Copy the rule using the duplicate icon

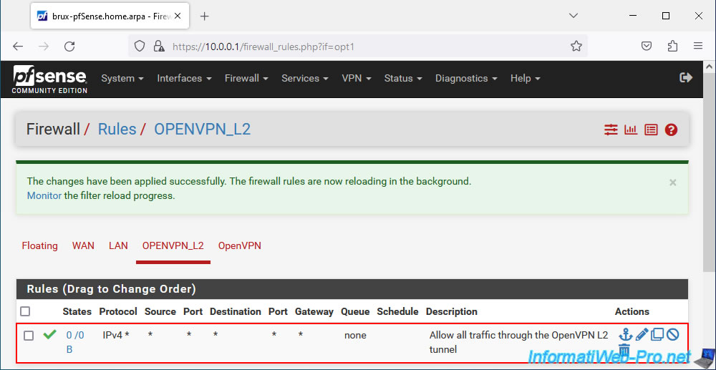tap(657, 334)
